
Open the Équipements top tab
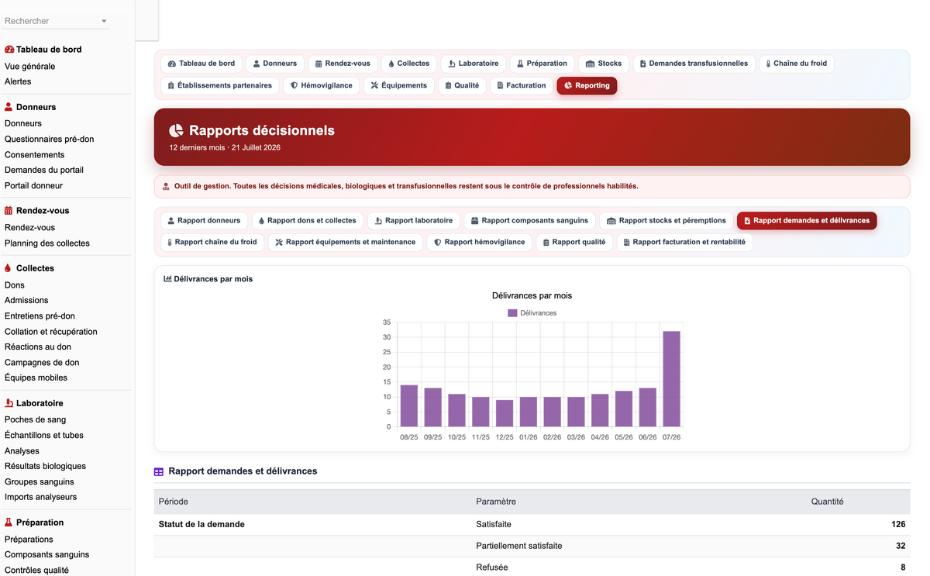click(x=398, y=85)
